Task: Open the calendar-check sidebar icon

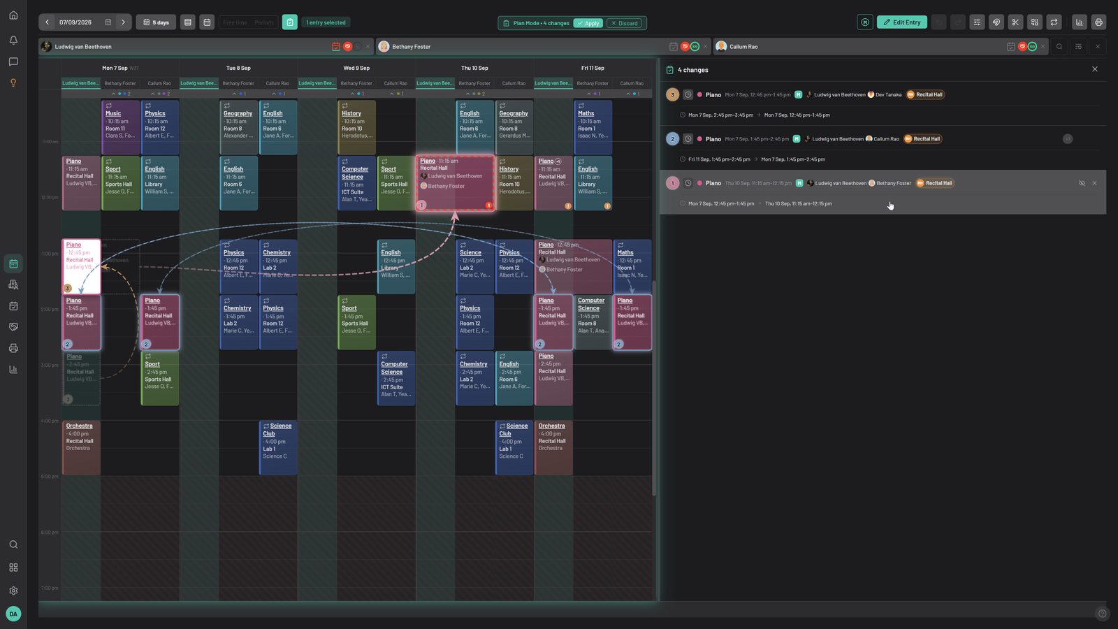Action: (x=13, y=305)
